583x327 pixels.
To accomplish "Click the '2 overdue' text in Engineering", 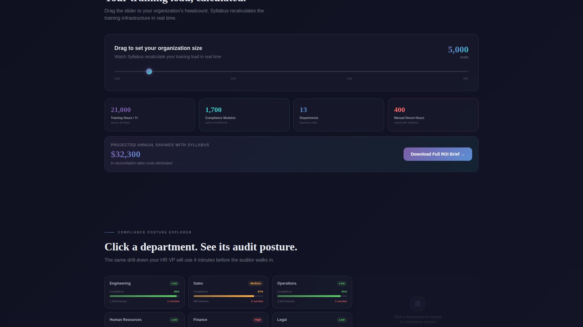I will 173,301.
